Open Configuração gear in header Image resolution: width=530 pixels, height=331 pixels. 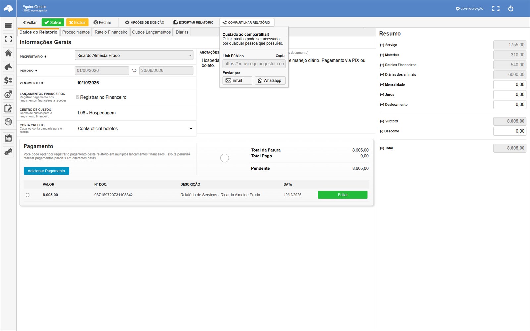[469, 9]
